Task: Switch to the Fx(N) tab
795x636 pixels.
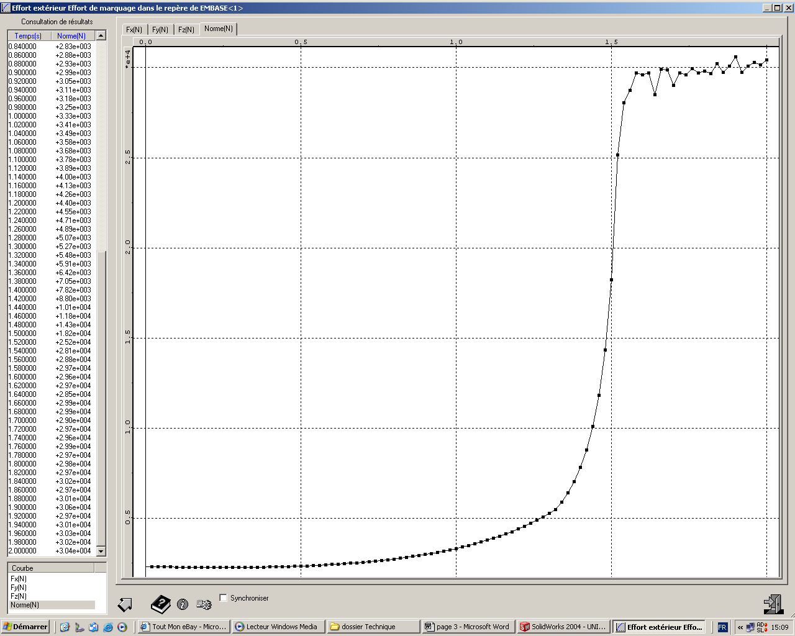Action: coord(134,29)
